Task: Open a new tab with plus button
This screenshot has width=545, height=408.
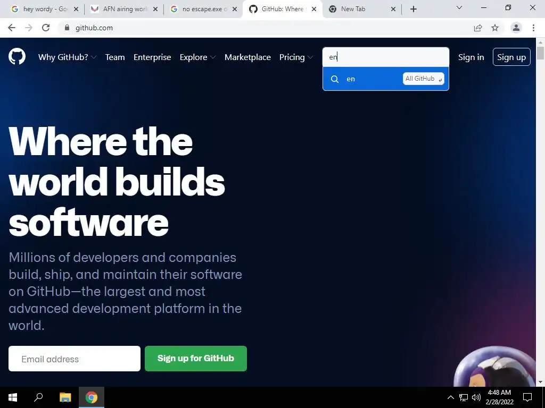Action: [413, 9]
